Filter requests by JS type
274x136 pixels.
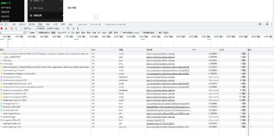tap(69, 33)
